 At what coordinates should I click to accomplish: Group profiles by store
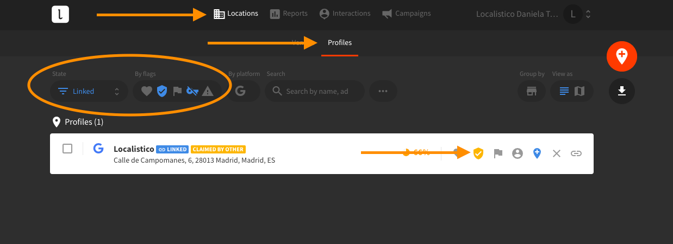[x=532, y=91]
